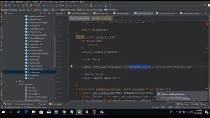Click the Find magnifier icon
Image resolution: width=210 pixels, height=118 pixels.
36,6
